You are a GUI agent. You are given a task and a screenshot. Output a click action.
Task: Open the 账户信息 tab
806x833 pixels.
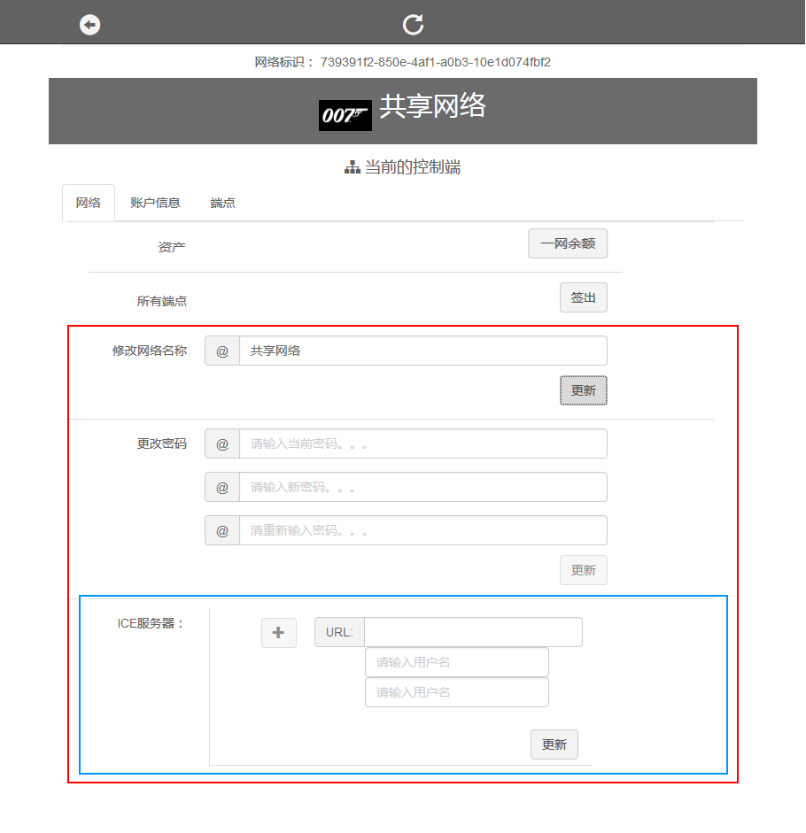coord(155,203)
